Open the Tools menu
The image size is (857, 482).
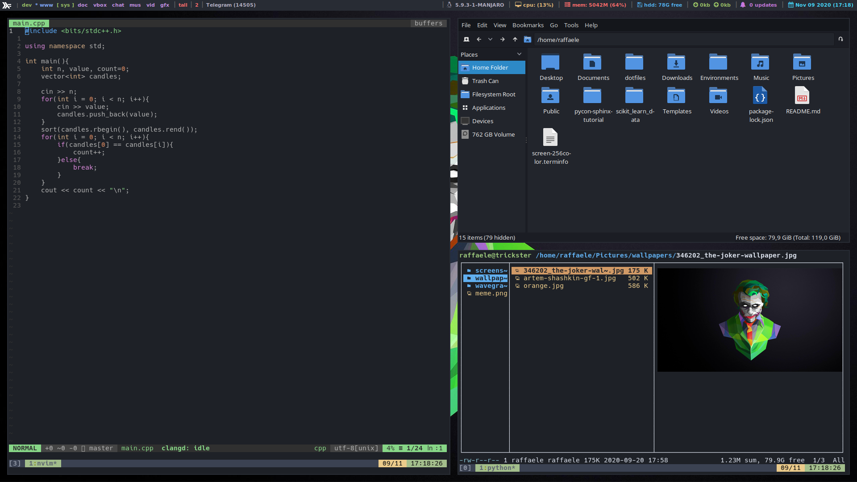(571, 25)
